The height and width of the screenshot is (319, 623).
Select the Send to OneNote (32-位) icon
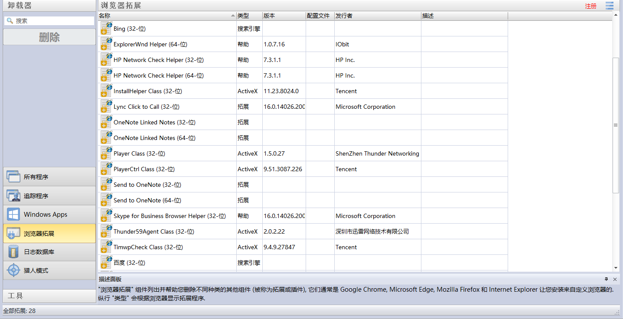(x=106, y=185)
